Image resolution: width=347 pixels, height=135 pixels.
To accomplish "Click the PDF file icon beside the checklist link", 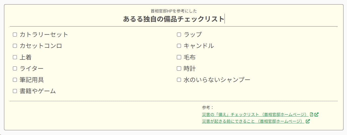I will 312,114.
